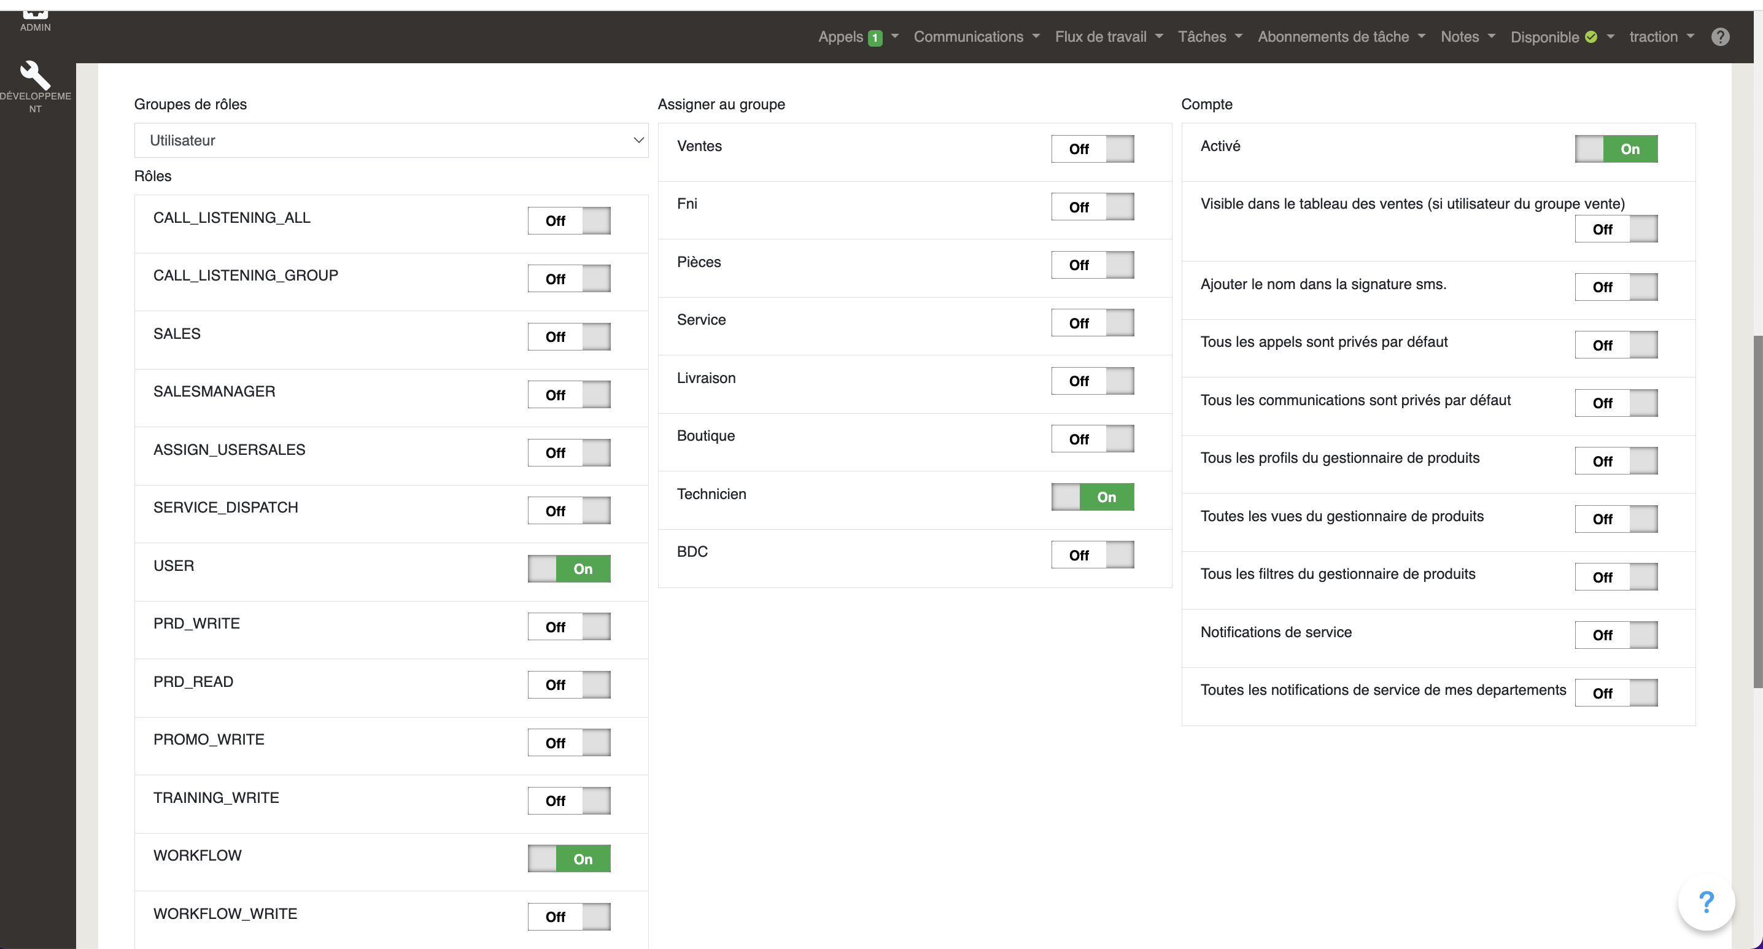1763x949 pixels.
Task: Change the Disponible status dropdown
Action: [x=1562, y=37]
